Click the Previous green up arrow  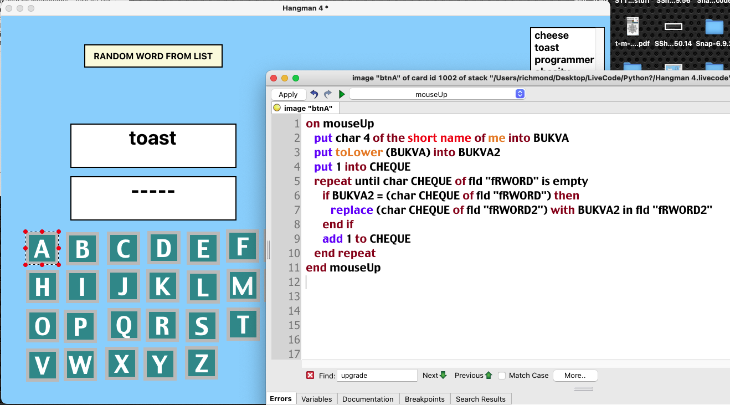[489, 375]
